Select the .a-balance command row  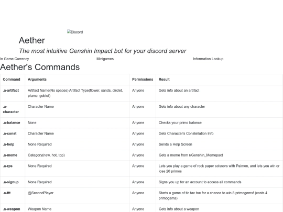tap(141, 123)
